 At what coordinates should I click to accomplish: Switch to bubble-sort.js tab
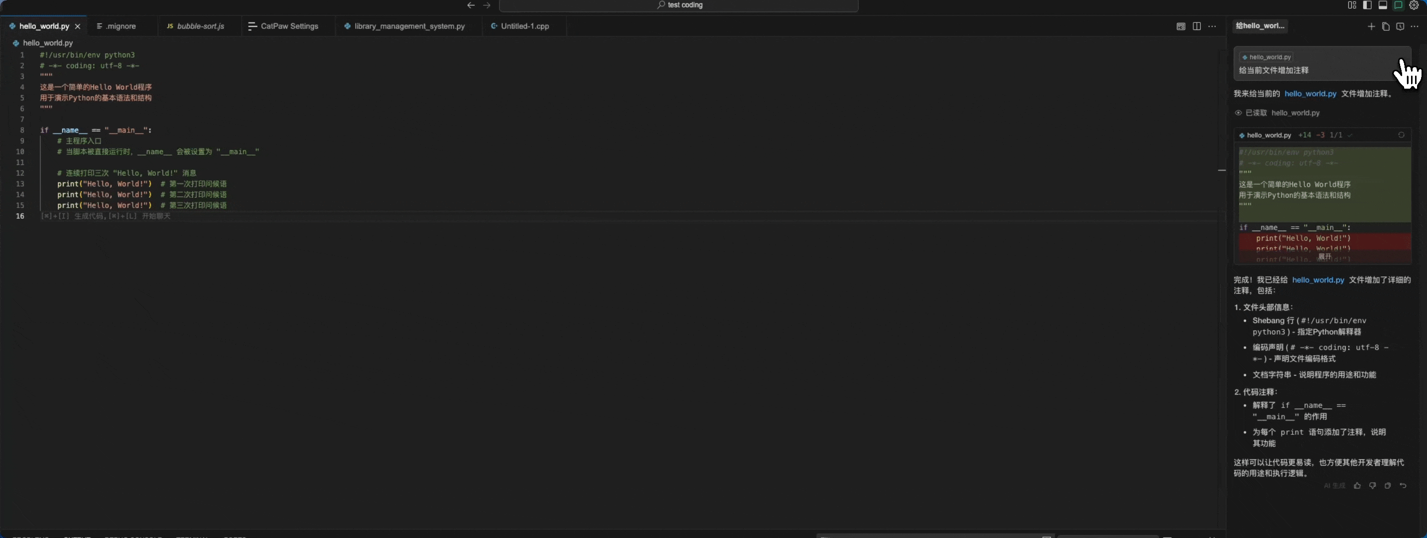pos(200,26)
